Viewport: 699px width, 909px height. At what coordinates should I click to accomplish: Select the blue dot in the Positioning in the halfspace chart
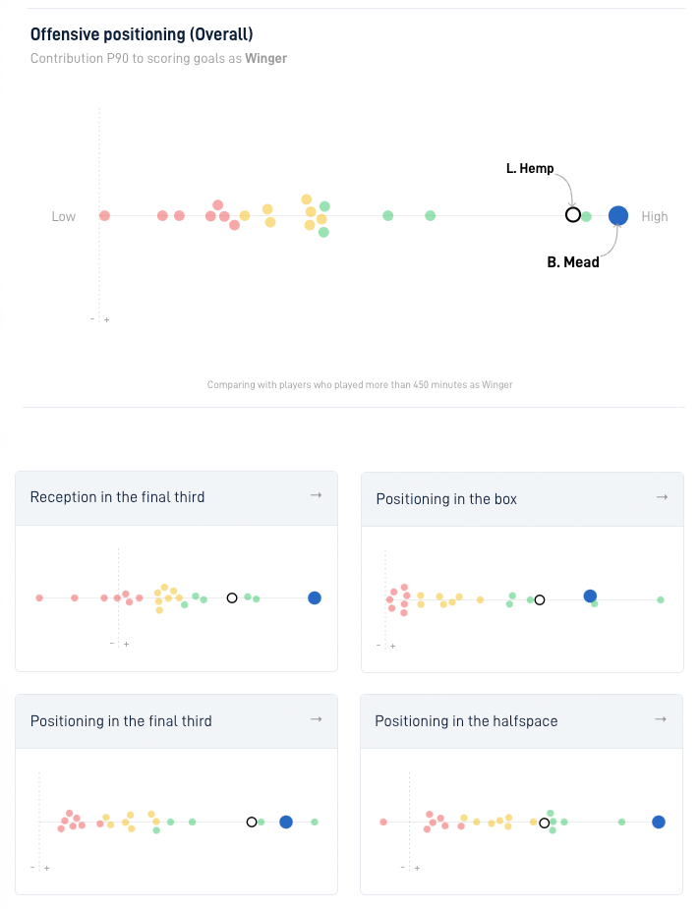pos(659,822)
